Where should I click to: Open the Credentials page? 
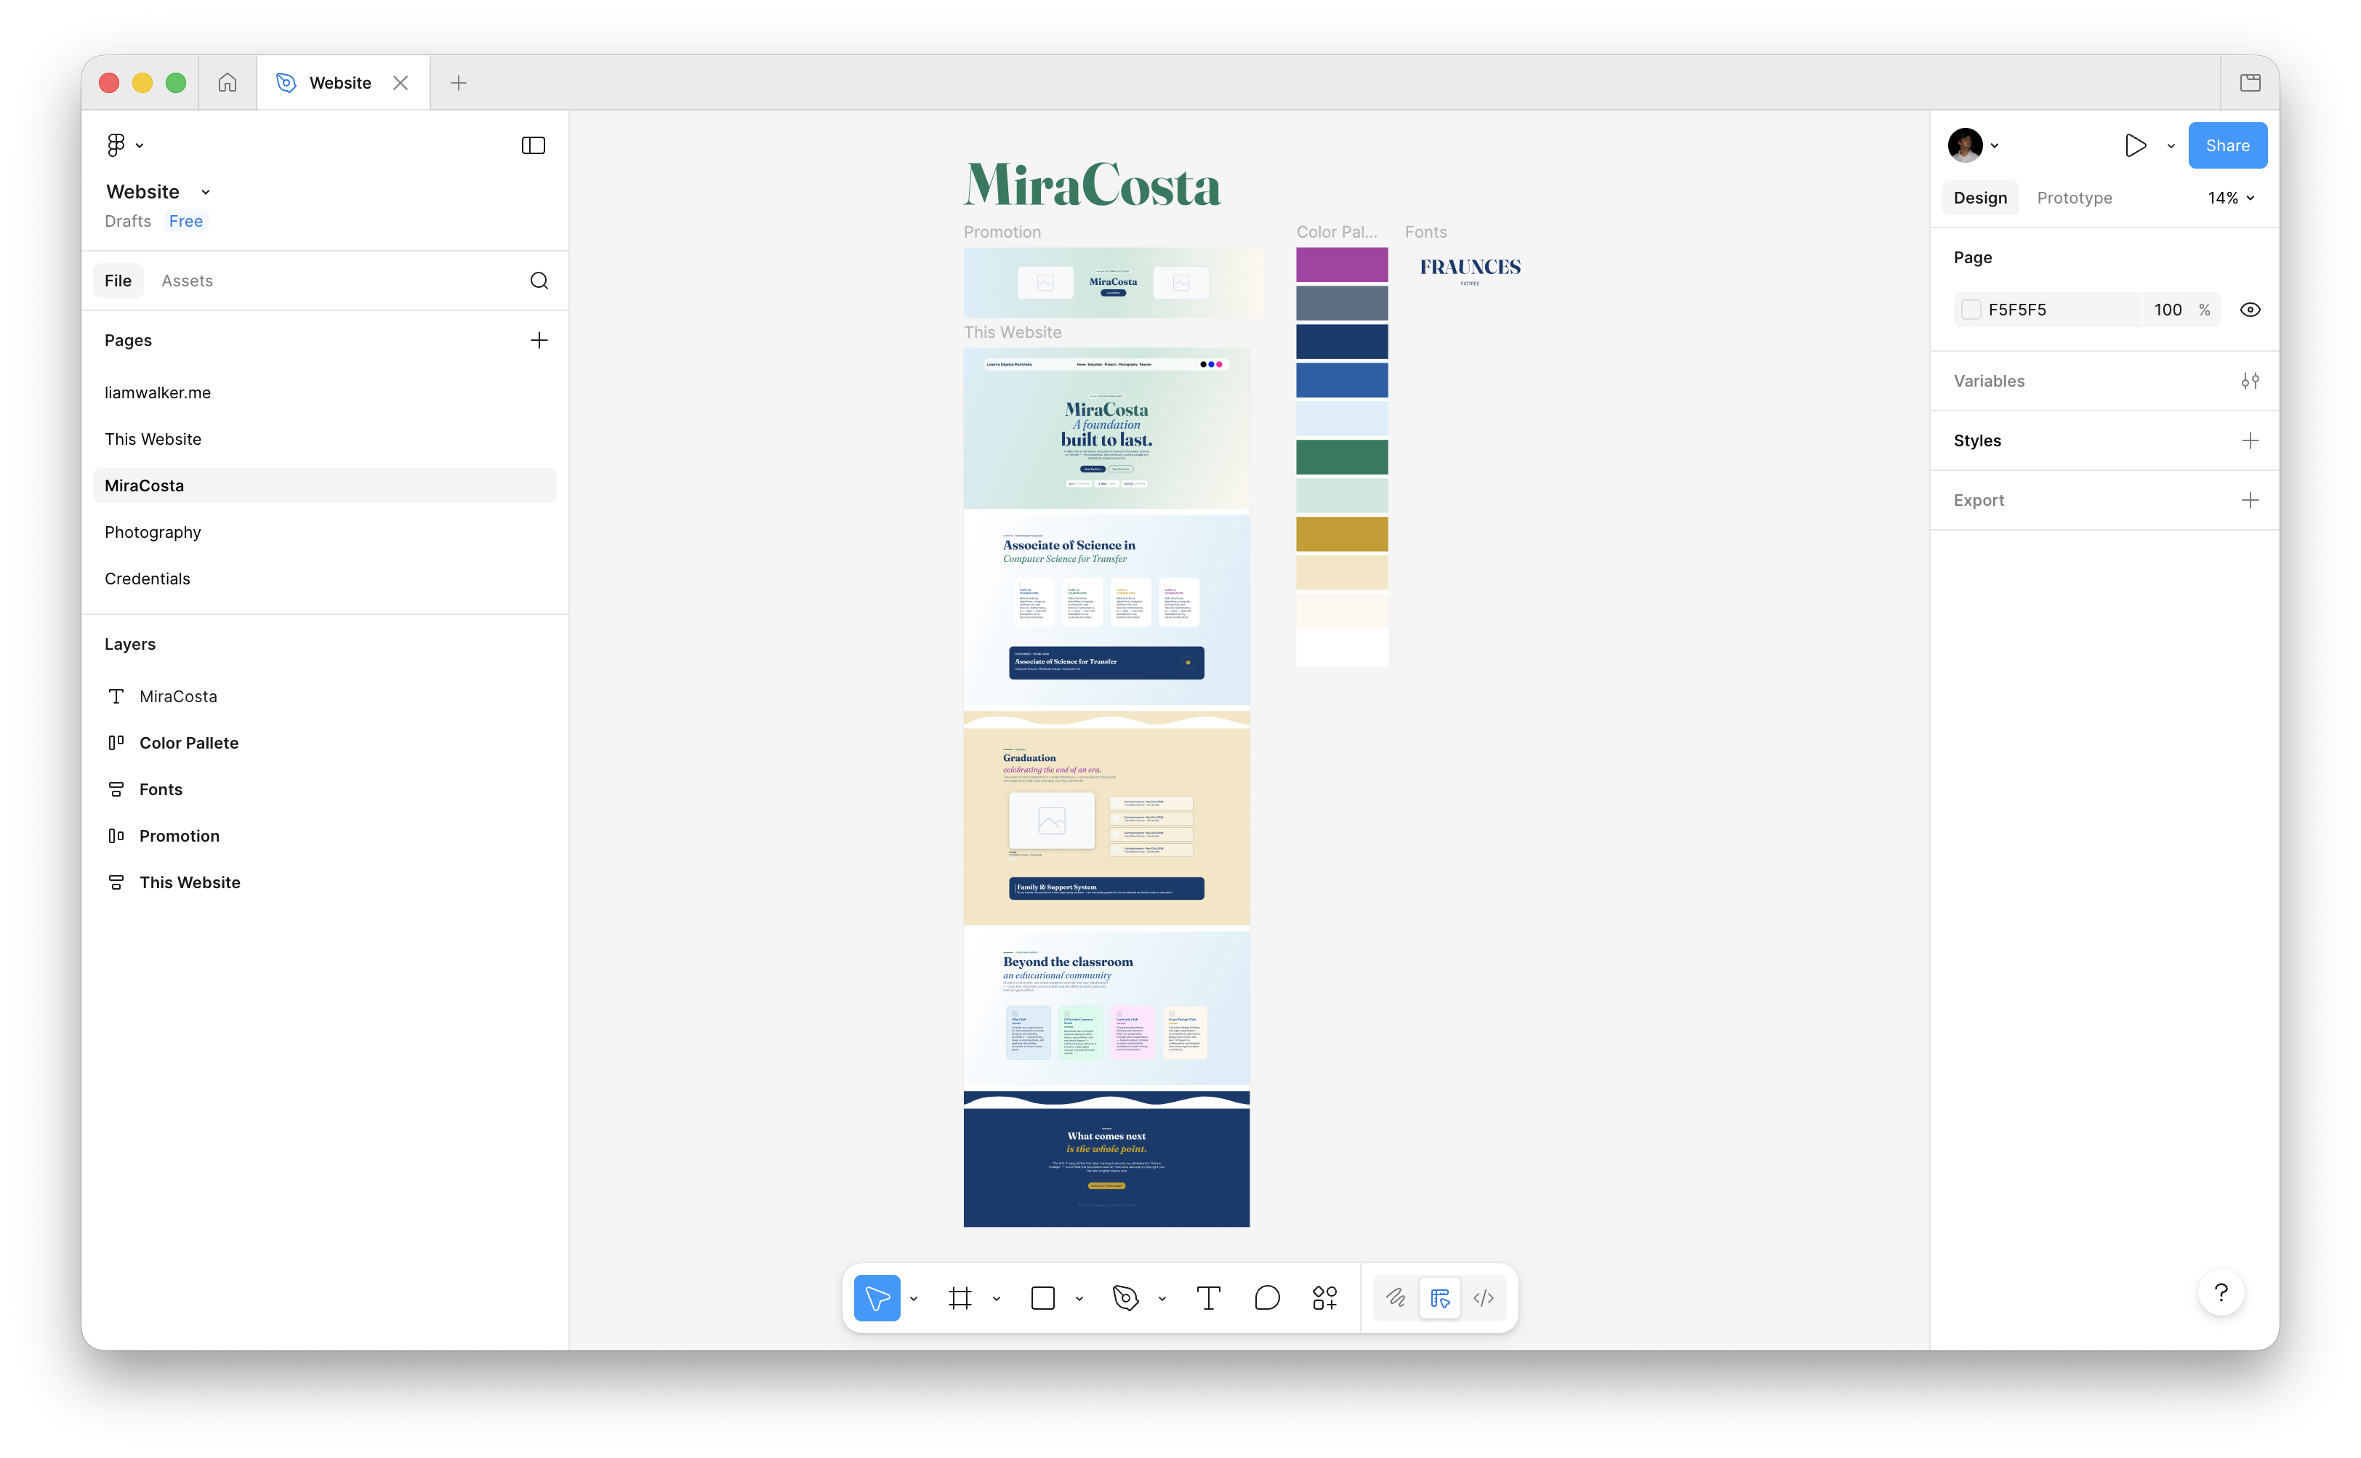(325, 579)
